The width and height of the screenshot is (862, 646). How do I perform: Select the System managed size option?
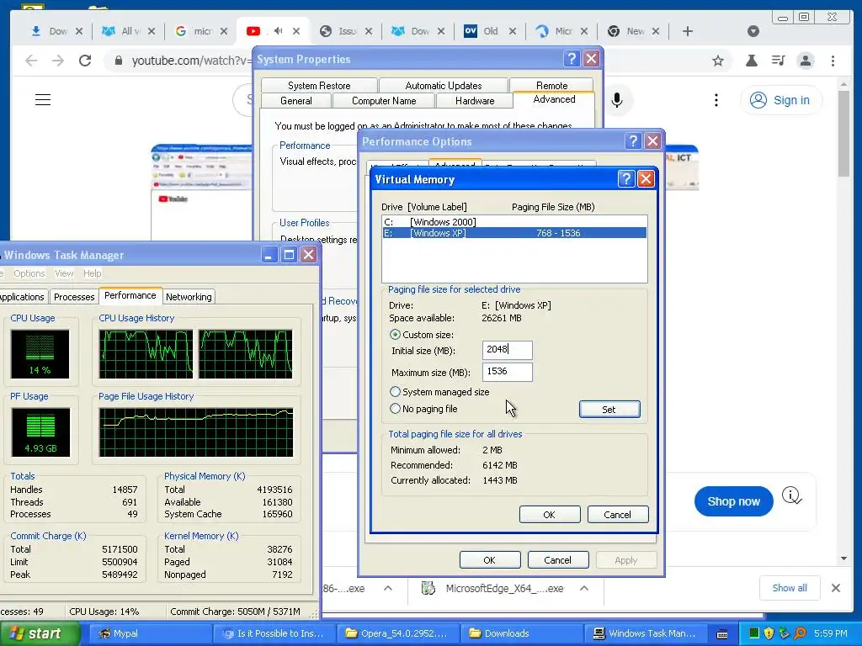point(395,392)
